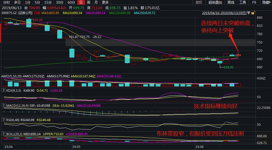The height and width of the screenshot is (150, 272).
Task: Activate the 画线 drawing tool button
Action: [x=231, y=2]
